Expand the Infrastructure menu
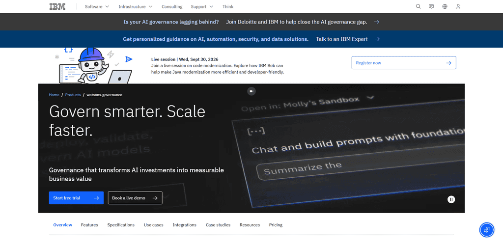The height and width of the screenshot is (246, 503). tap(136, 6)
